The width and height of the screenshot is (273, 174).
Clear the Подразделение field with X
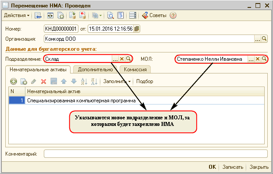click(122, 59)
